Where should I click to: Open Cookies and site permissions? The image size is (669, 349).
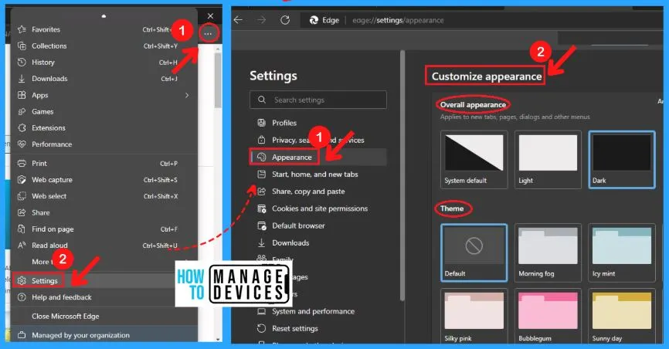(x=318, y=208)
